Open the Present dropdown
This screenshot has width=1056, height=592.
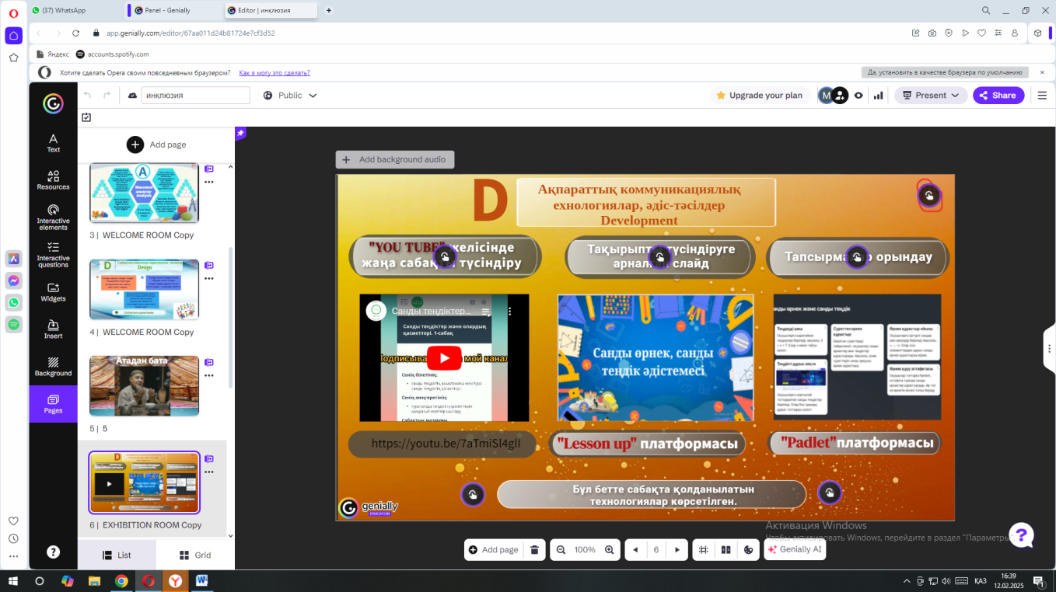point(931,96)
